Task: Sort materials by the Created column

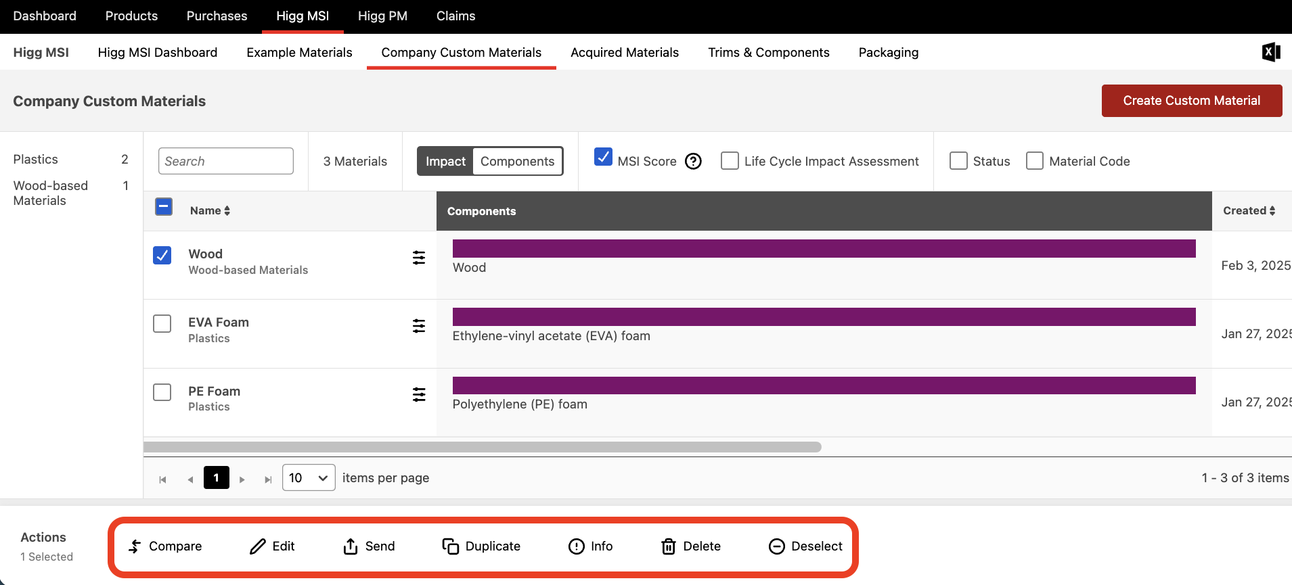Action: (1249, 211)
